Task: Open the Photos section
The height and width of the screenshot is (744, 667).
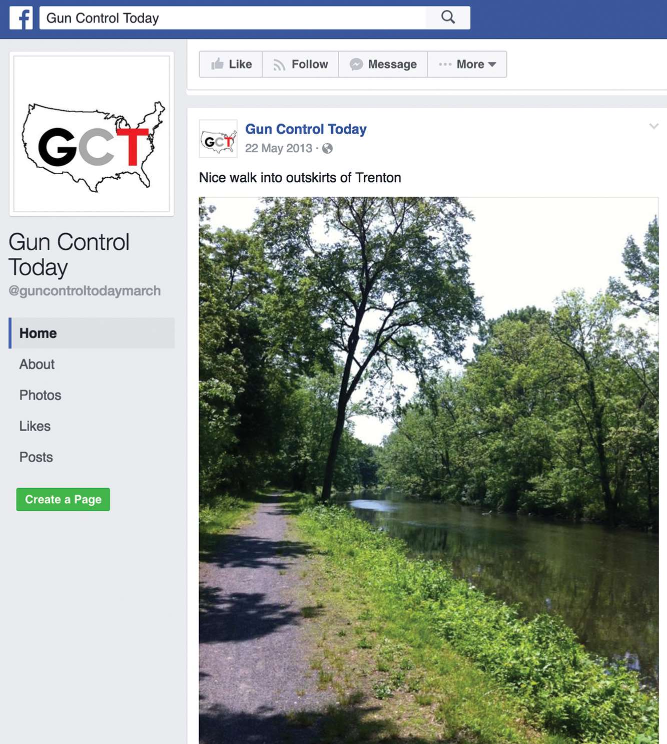Action: pos(40,395)
